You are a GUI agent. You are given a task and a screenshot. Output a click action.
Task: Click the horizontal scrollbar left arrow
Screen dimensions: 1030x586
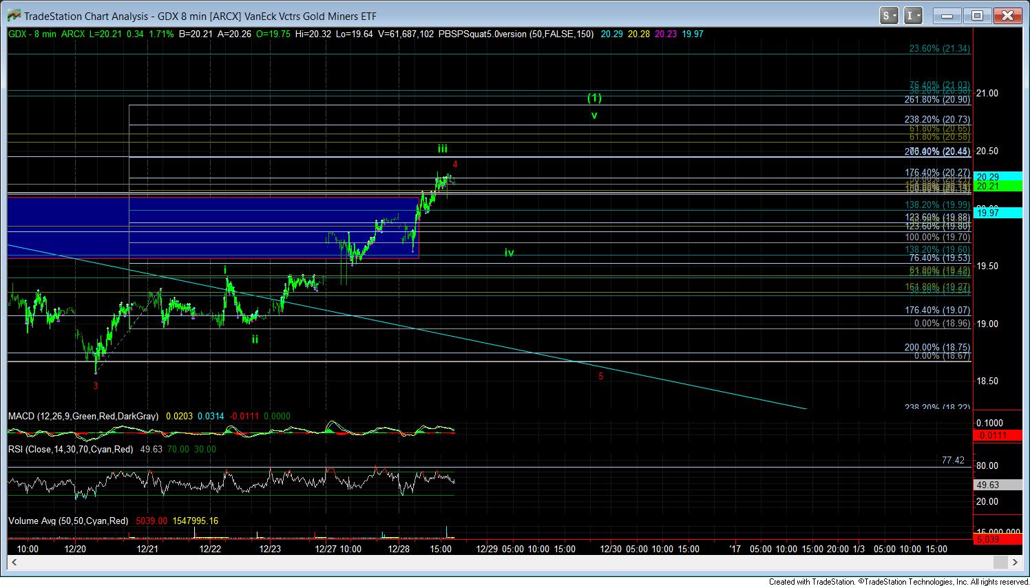click(x=15, y=563)
